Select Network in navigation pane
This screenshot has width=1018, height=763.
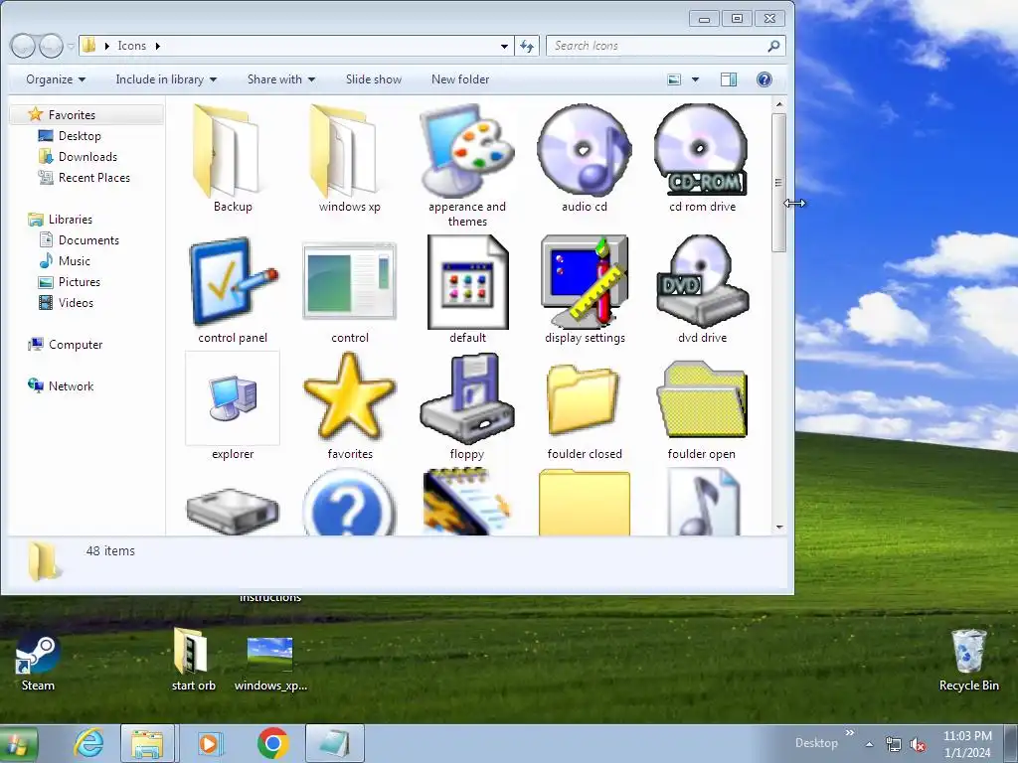71,386
